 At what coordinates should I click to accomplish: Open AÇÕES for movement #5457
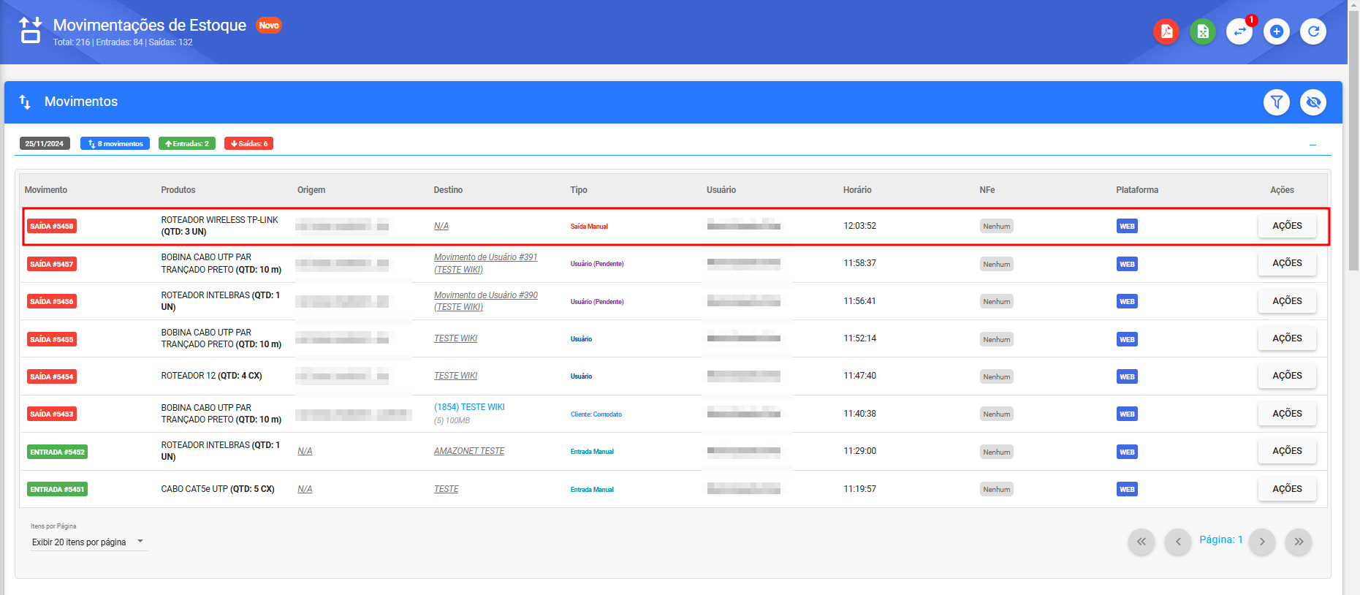click(x=1287, y=263)
